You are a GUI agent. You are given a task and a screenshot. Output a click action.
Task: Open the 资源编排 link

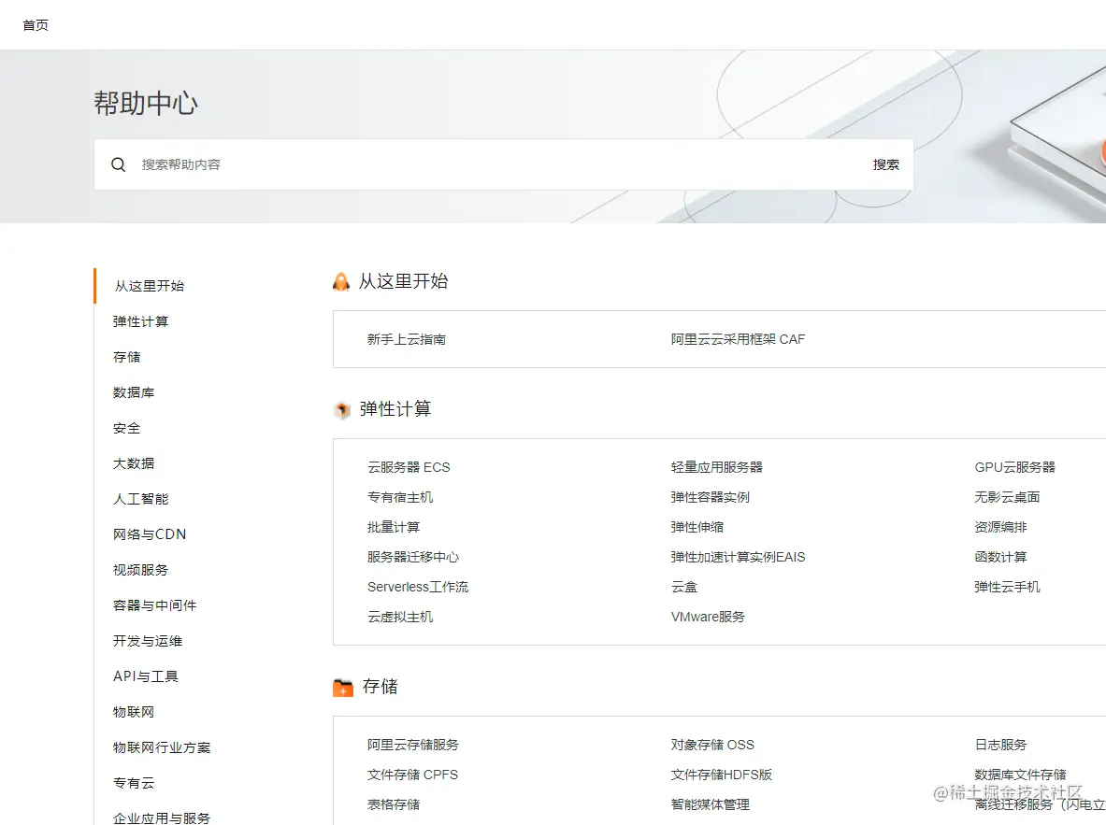tap(1001, 527)
